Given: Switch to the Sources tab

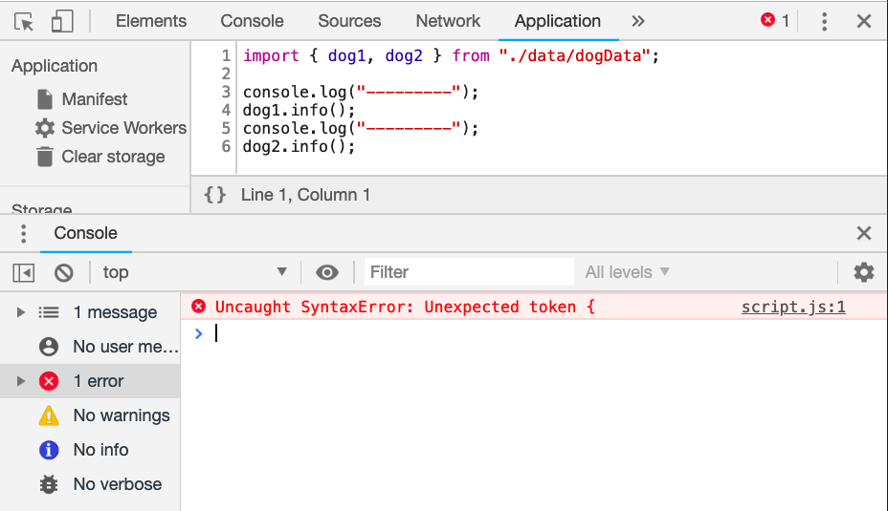Looking at the screenshot, I should coord(349,21).
